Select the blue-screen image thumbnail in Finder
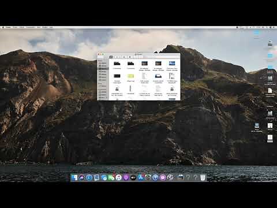This screenshot has width=277, height=208. coord(172,64)
